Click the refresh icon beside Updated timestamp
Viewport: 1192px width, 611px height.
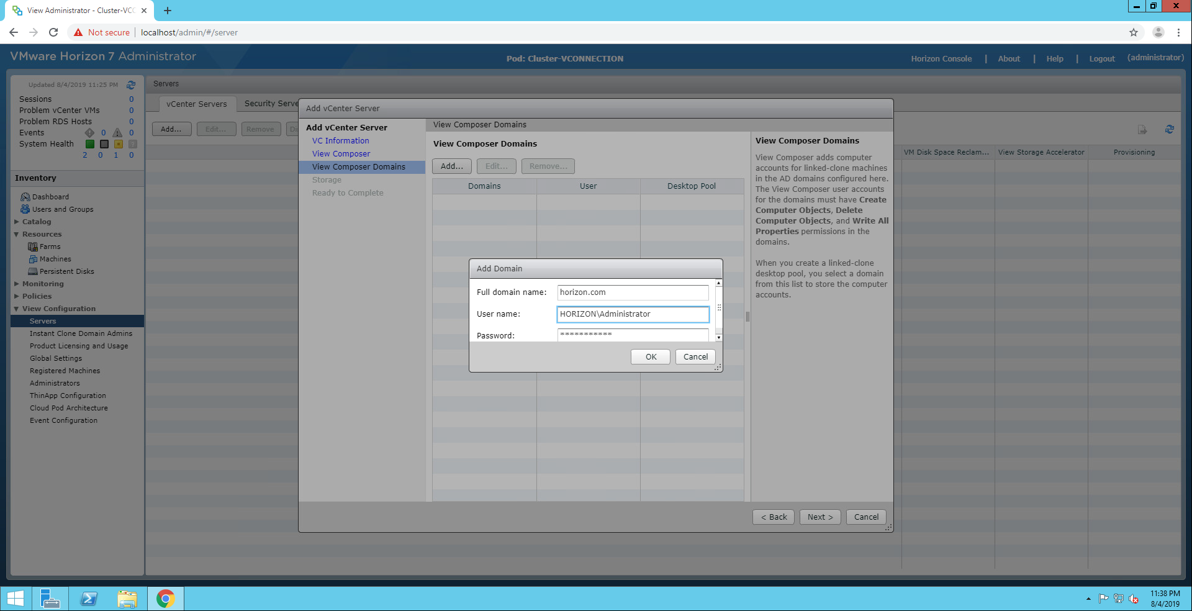(x=131, y=85)
